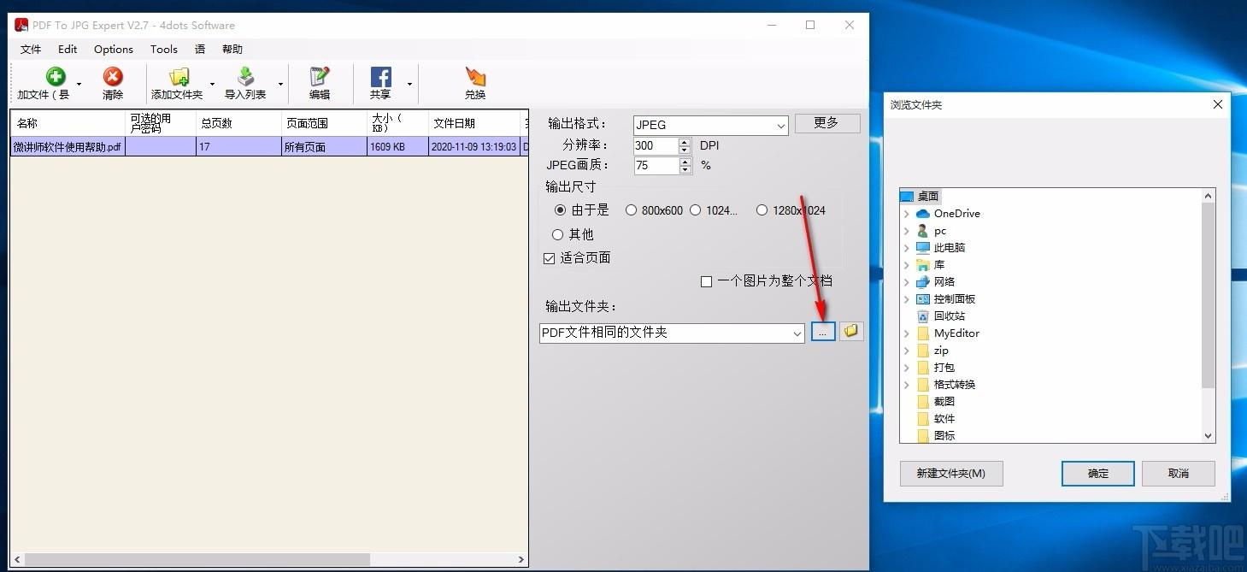The height and width of the screenshot is (572, 1247).
Task: Open the Add Folder dropdown arrow
Action: click(212, 84)
